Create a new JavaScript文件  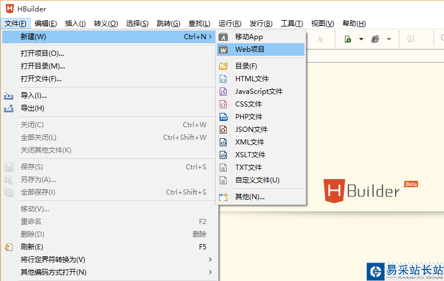click(x=261, y=92)
